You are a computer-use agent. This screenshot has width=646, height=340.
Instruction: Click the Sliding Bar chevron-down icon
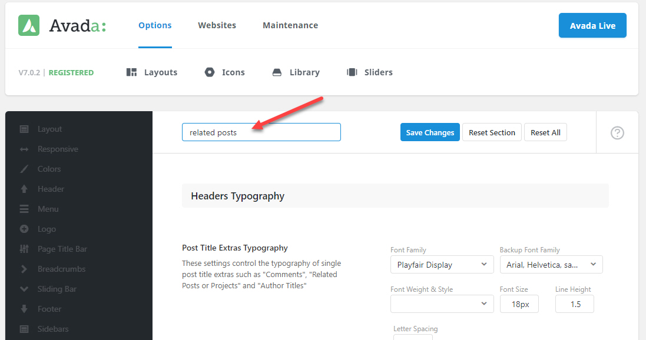click(x=24, y=289)
